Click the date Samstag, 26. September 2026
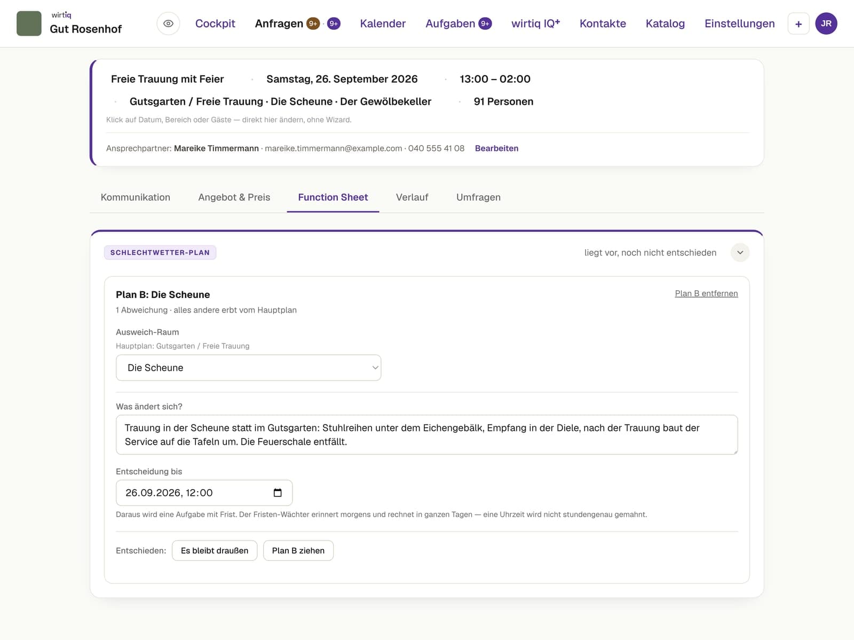The height and width of the screenshot is (640, 854). point(342,79)
